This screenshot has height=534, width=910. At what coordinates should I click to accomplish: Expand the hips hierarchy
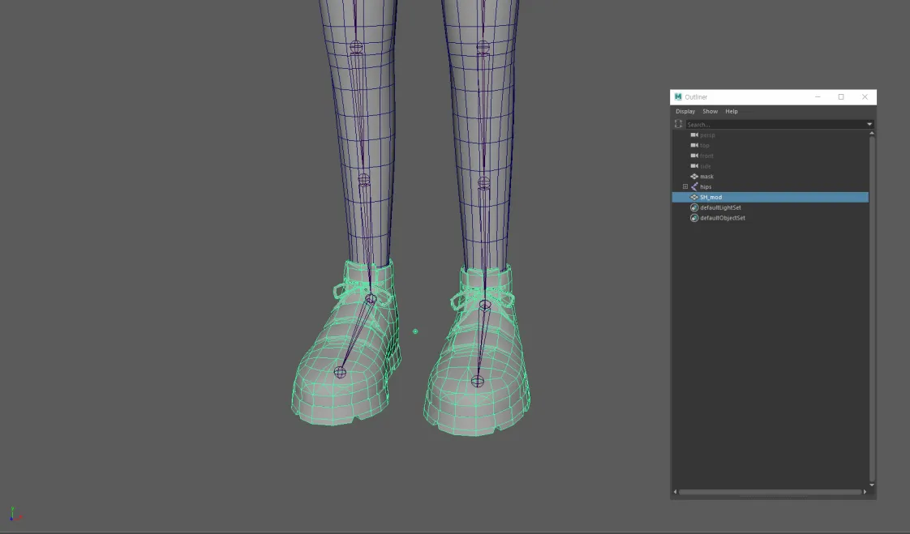[x=685, y=186]
